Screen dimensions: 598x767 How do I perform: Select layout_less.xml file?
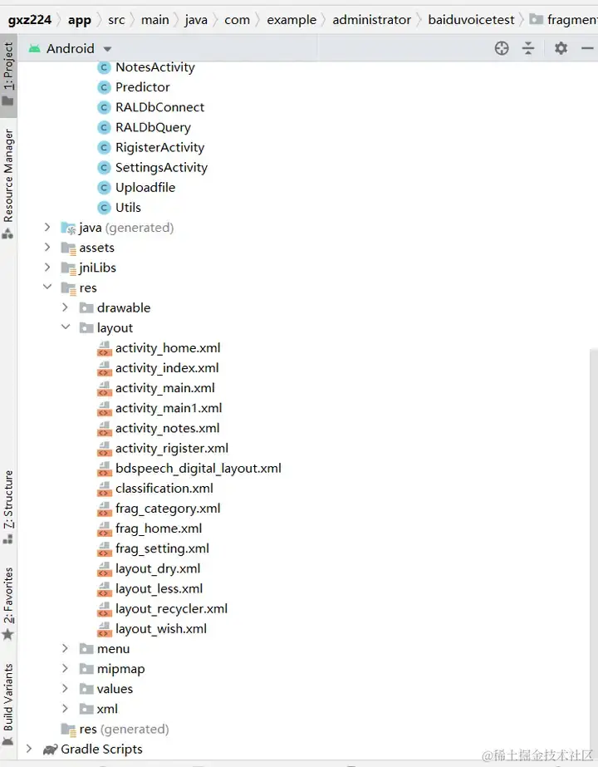tap(159, 588)
